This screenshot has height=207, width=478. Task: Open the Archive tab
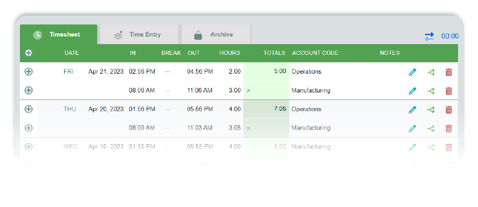click(216, 34)
